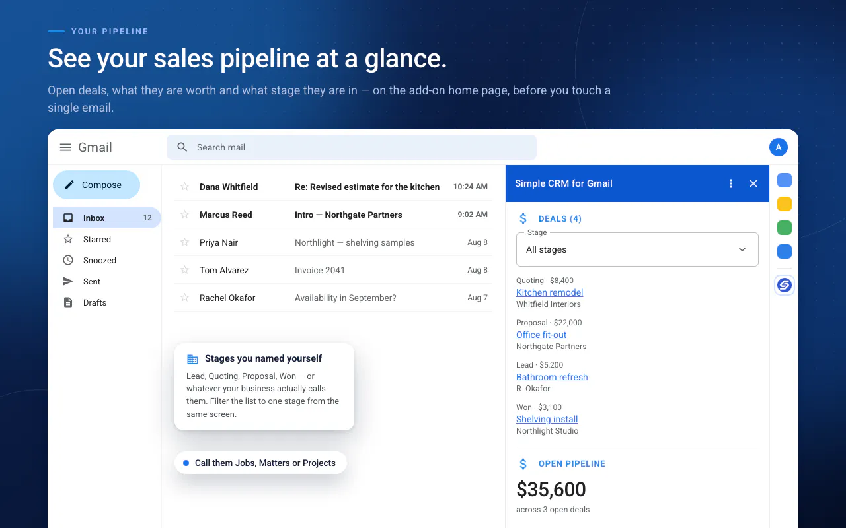Viewport: 846px width, 528px height.
Task: Open the Stage filter dropdown
Action: tap(637, 249)
